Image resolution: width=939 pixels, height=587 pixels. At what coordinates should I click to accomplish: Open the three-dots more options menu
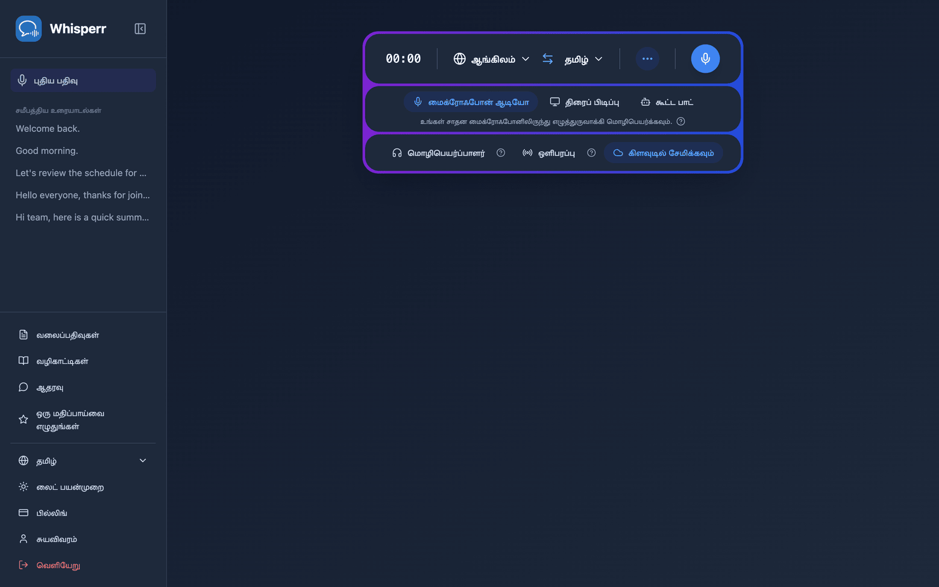pos(647,59)
